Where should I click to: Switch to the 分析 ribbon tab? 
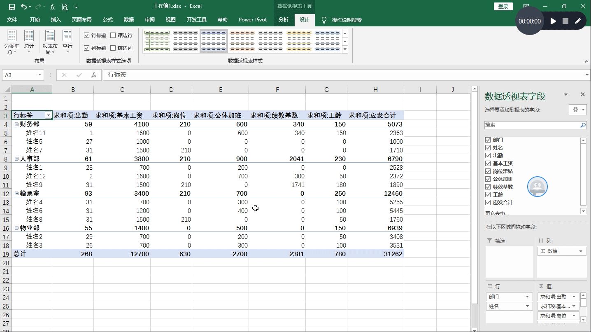tap(283, 20)
